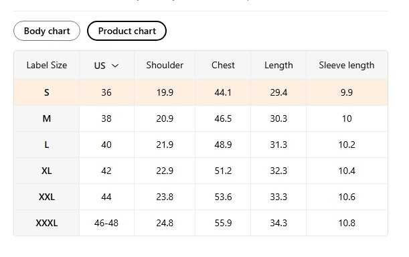Open the US size unit dropdown
Screen dimensions: 409x257
point(106,65)
